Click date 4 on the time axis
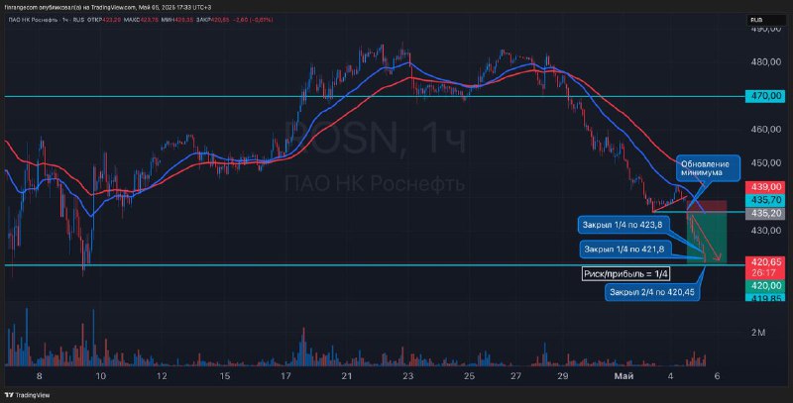Screen dimensions: 793x403 (x=670, y=376)
